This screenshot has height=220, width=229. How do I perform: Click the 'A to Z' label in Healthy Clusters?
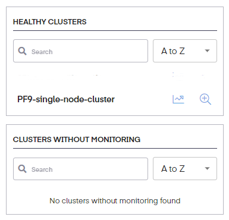[173, 51]
